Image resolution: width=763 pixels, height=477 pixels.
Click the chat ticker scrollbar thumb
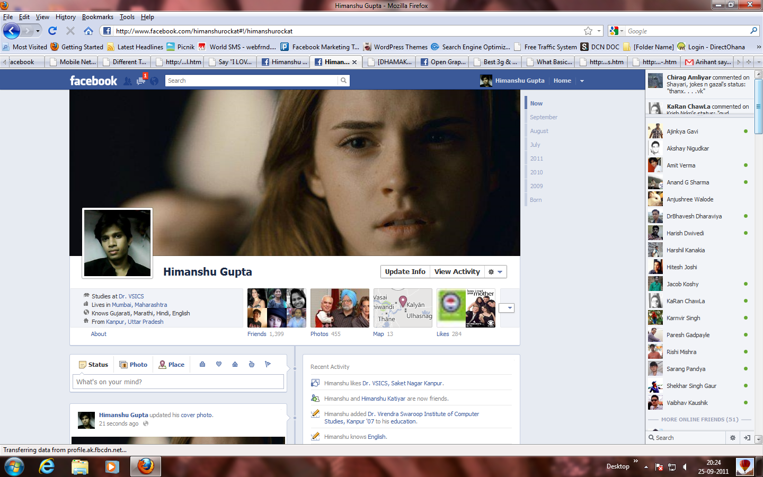click(x=759, y=106)
